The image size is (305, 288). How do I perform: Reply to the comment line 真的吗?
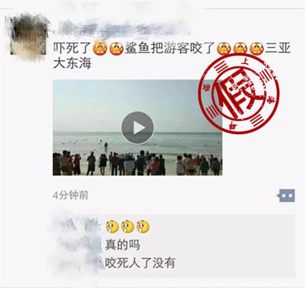pyautogui.click(x=123, y=245)
